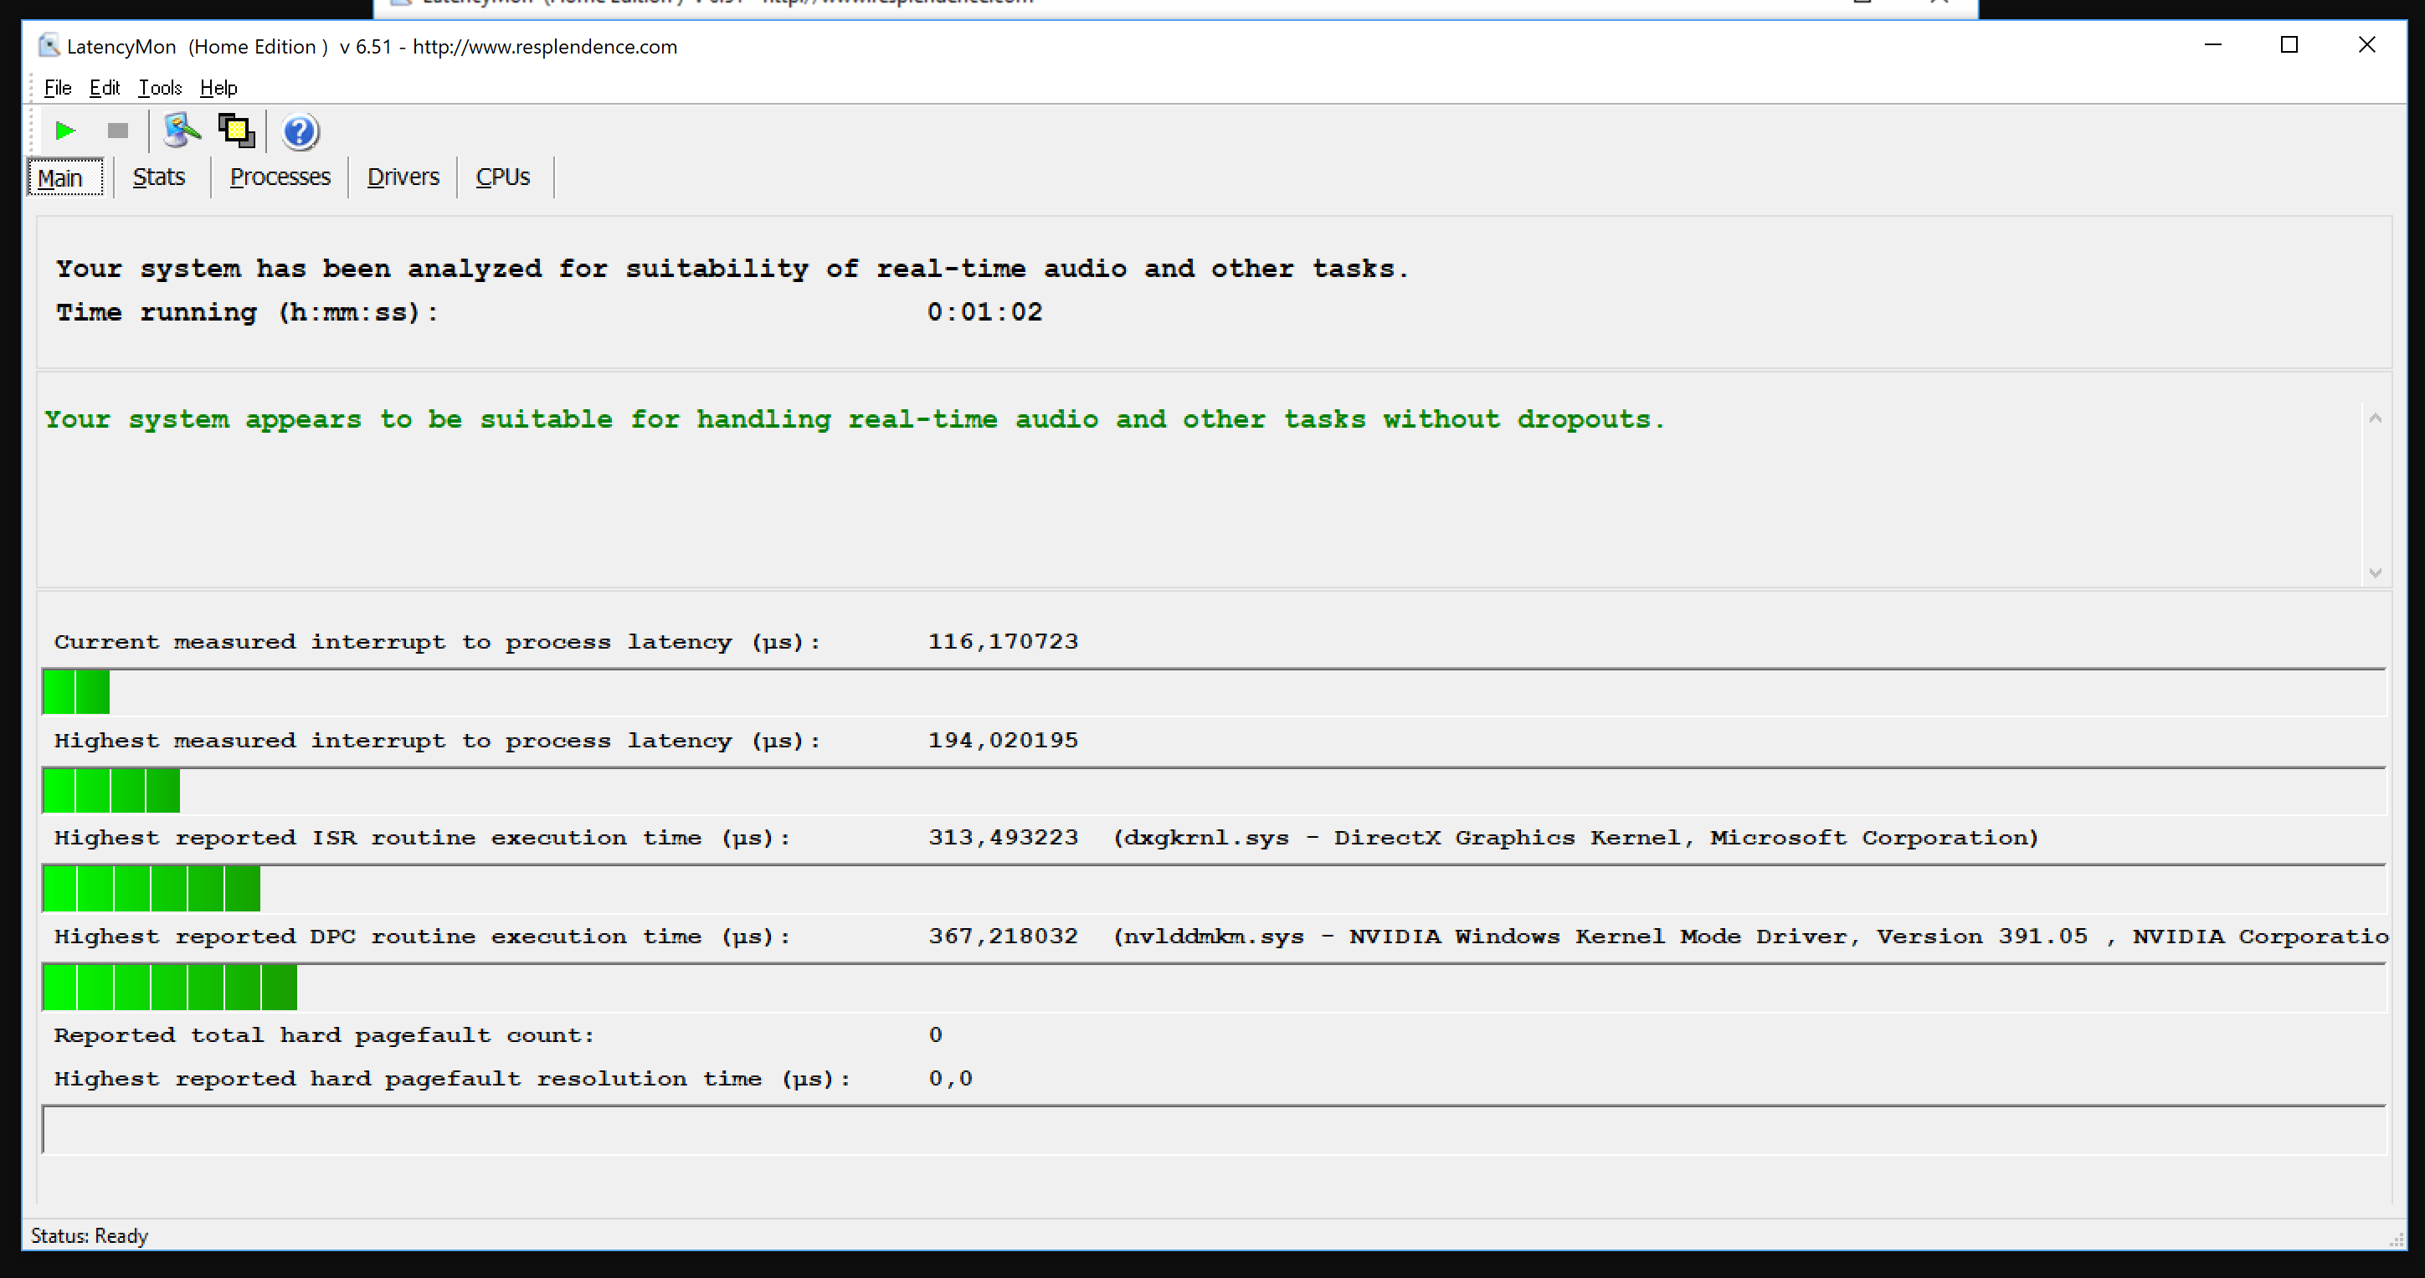Select the Main tab
2425x1278 pixels.
(61, 178)
